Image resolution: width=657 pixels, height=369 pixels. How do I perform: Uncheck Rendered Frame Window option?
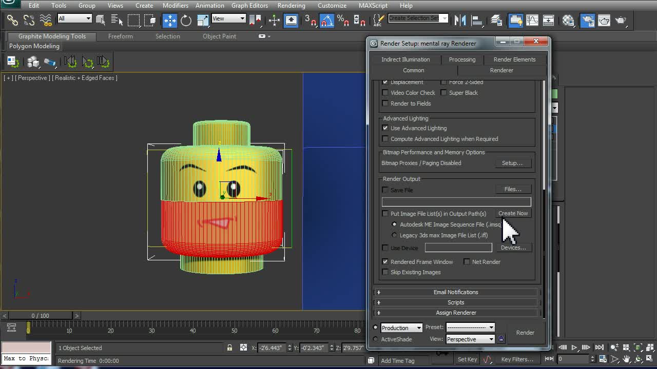pos(385,262)
